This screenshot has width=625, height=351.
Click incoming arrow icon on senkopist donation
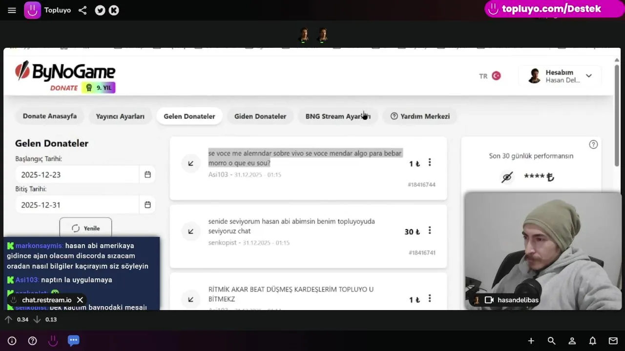(191, 232)
